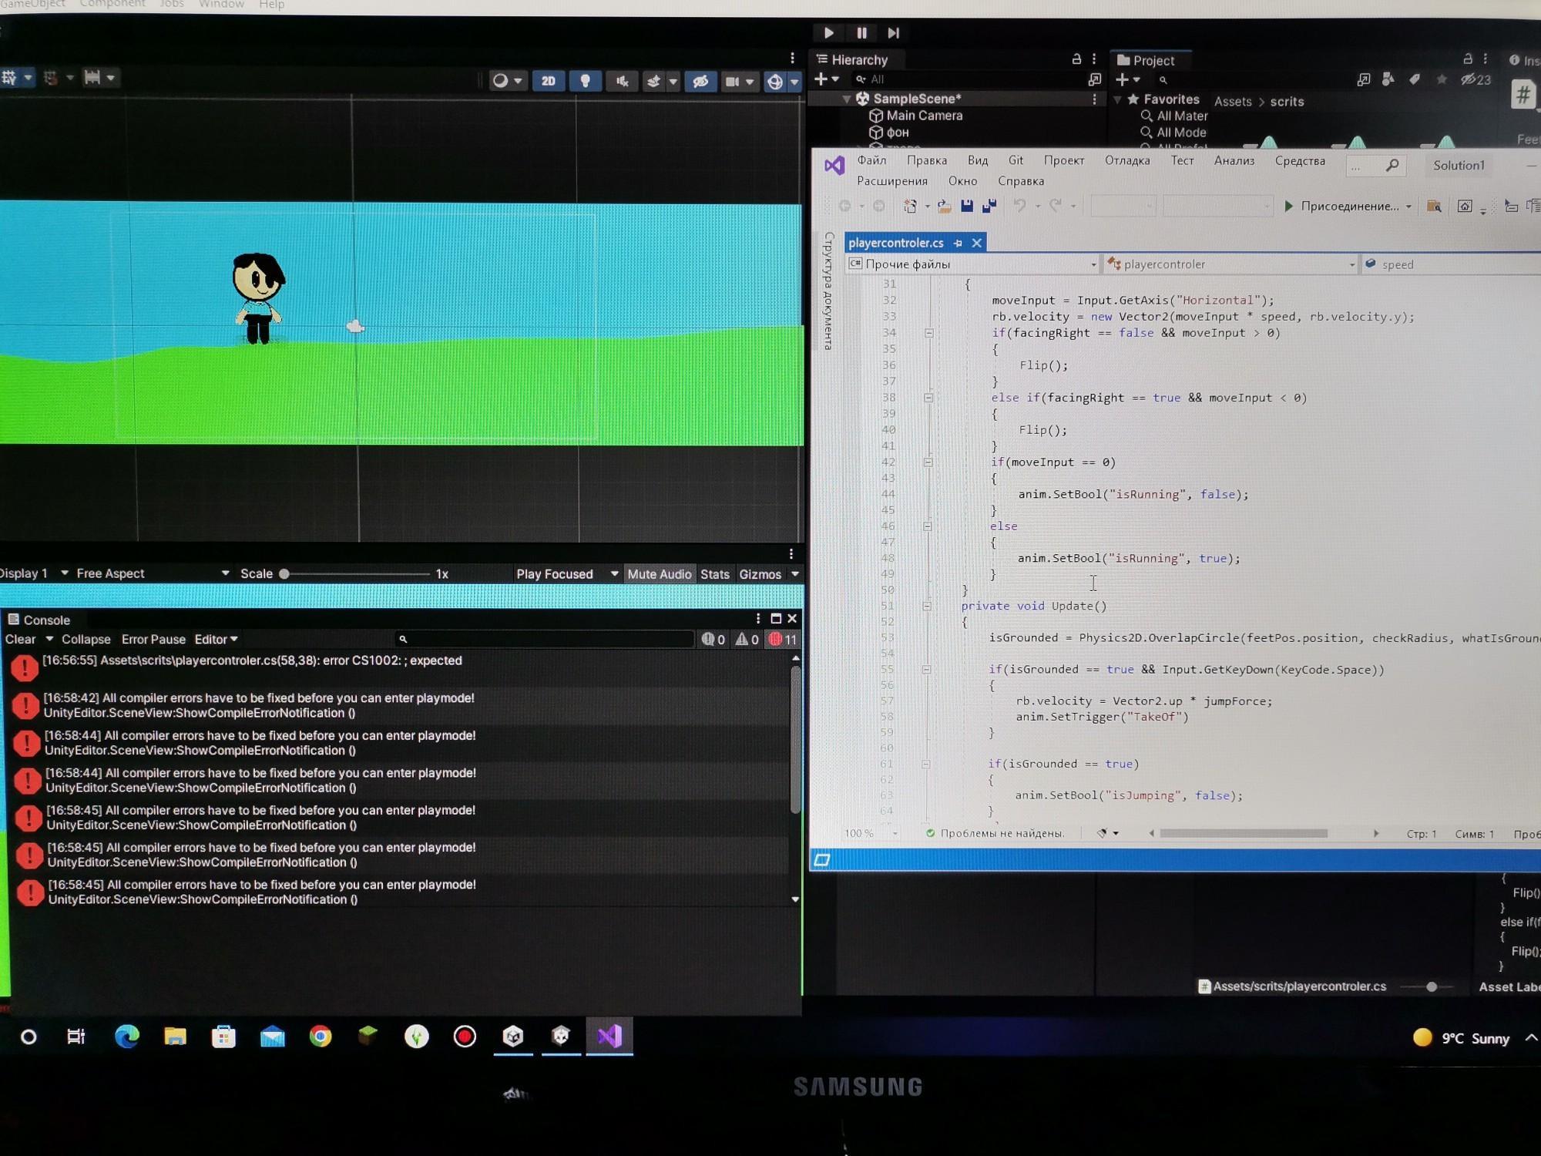Open the Отладка menu
This screenshot has width=1541, height=1156.
click(x=1126, y=161)
